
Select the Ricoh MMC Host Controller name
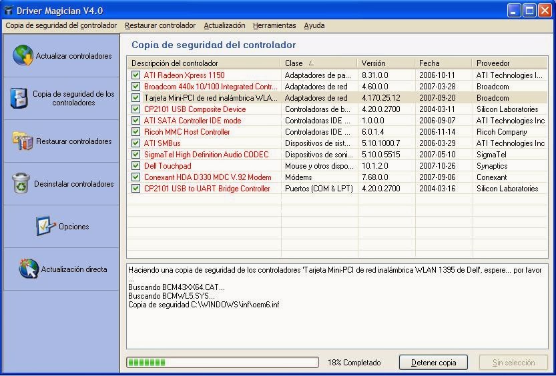pos(187,132)
